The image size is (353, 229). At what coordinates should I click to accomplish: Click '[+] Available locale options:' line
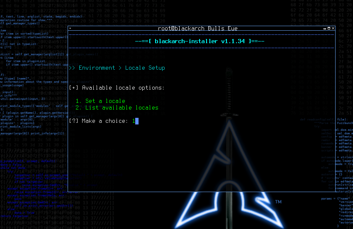point(117,88)
